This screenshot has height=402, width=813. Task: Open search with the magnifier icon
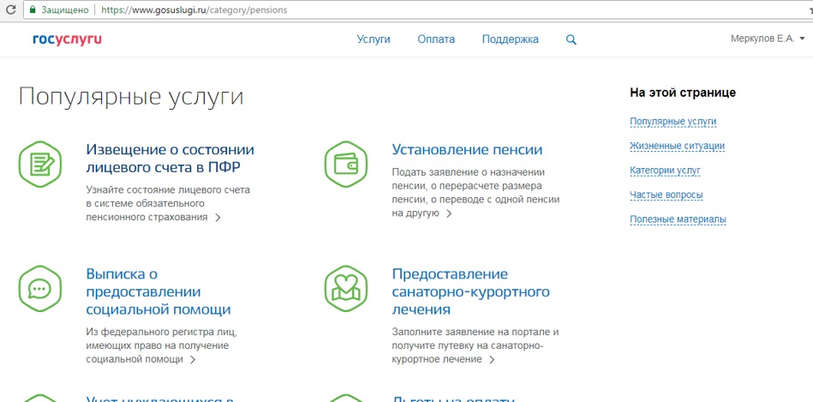tap(571, 39)
